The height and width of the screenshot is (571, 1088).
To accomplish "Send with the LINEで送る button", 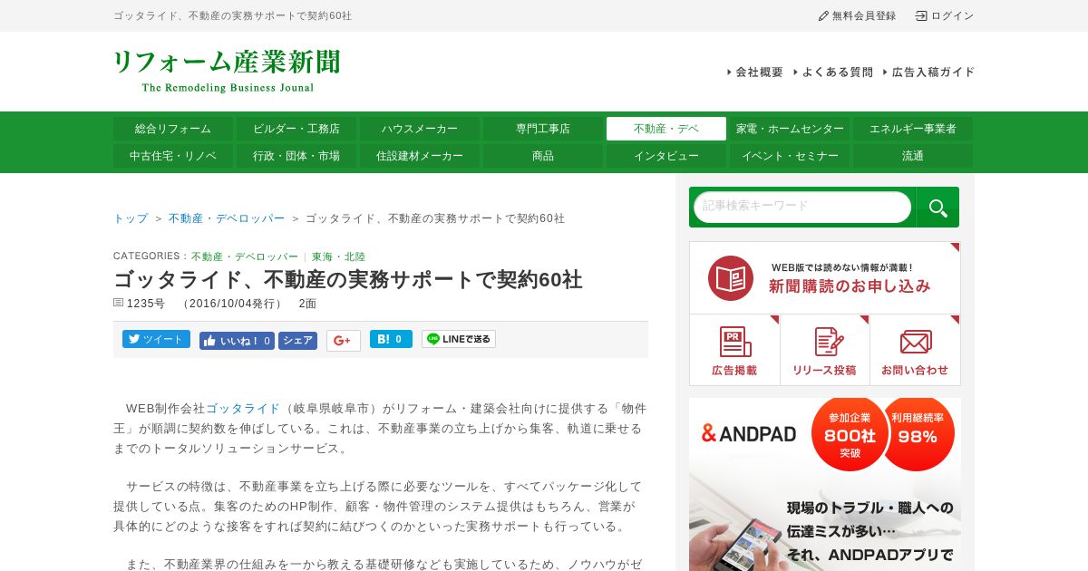I will 459,339.
